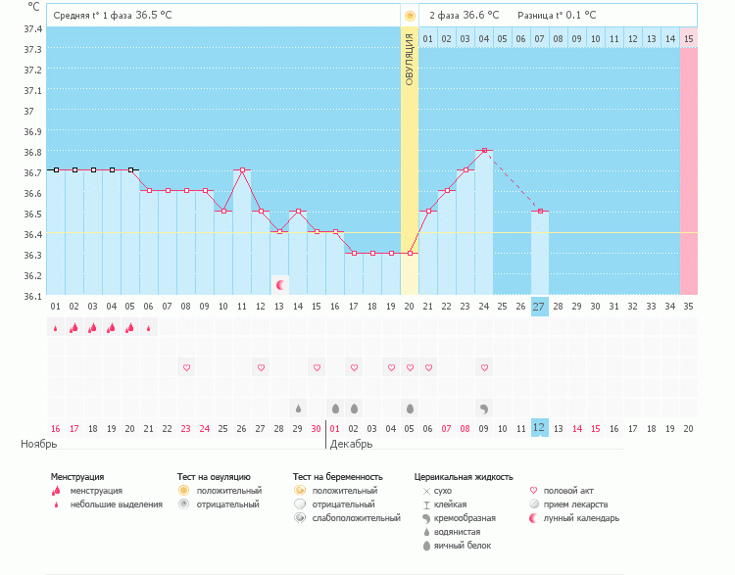The image size is (735, 575).
Task: Click the heart icon on cycle day 12
Action: (261, 367)
